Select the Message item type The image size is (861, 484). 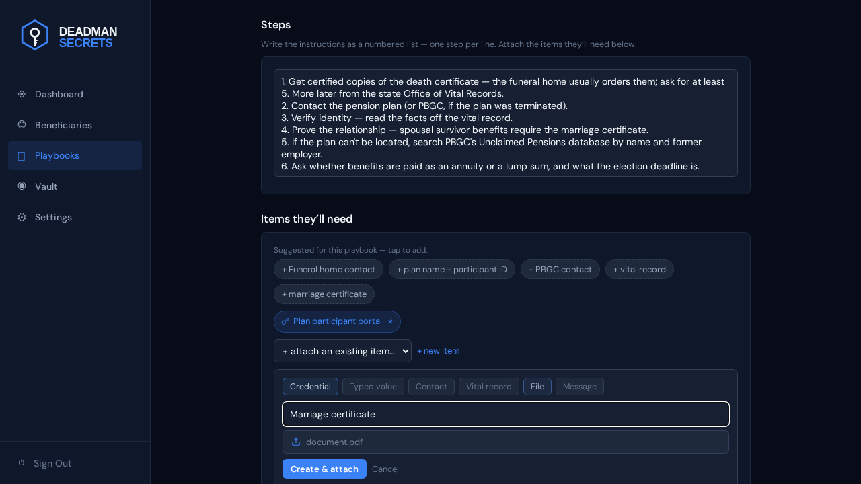coord(580,387)
